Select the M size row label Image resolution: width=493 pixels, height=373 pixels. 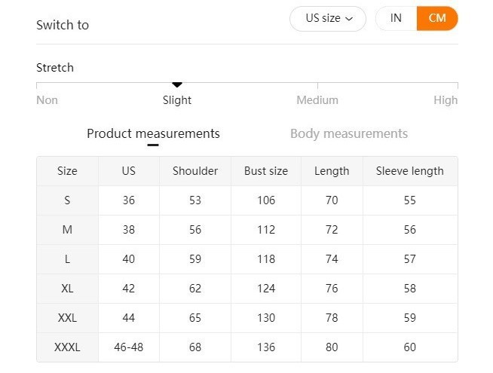[x=67, y=230]
